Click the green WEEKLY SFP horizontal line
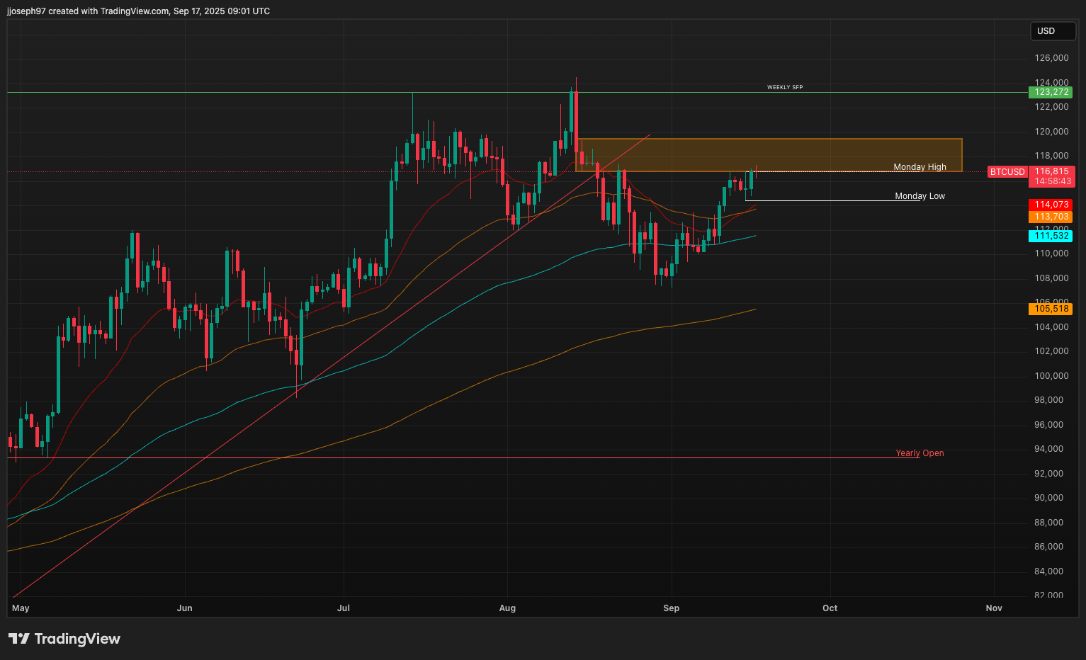This screenshot has height=660, width=1086. pos(496,91)
